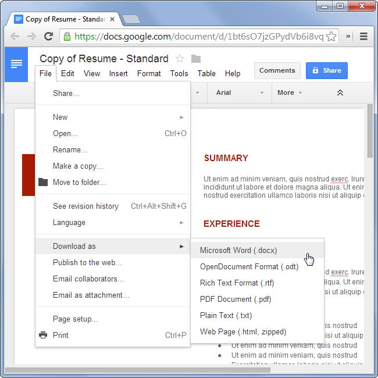The image size is (378, 378).
Task: Expand the Language submenu
Action: coord(113,223)
